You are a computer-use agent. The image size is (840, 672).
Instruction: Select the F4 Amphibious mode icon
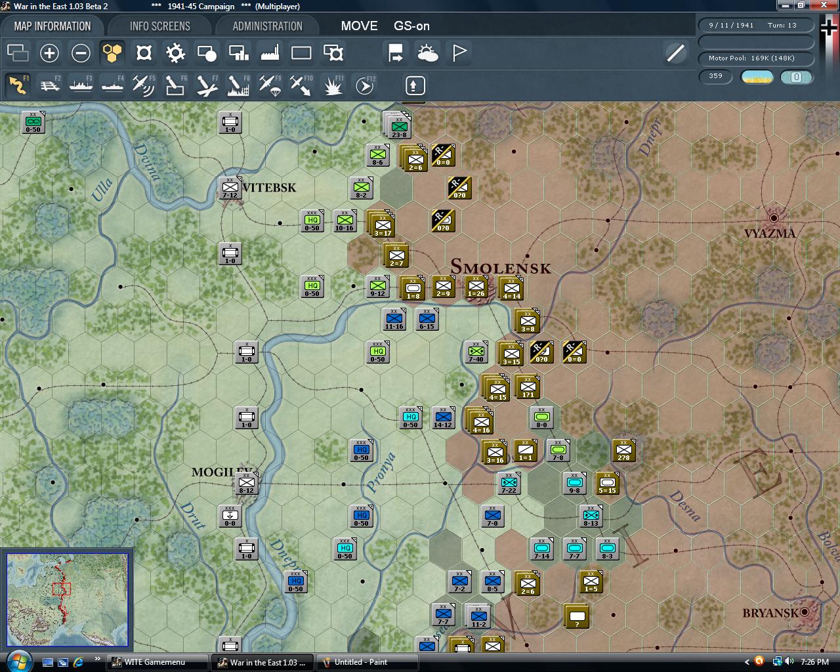(x=112, y=85)
